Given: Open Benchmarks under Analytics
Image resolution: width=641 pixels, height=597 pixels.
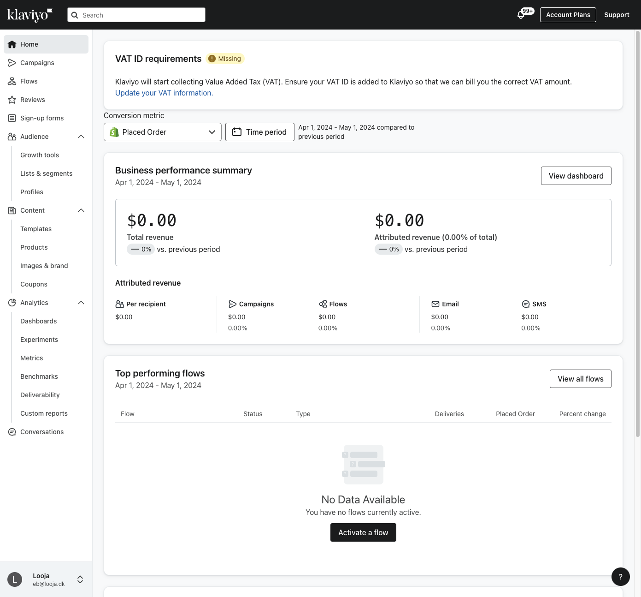Looking at the screenshot, I should (39, 376).
